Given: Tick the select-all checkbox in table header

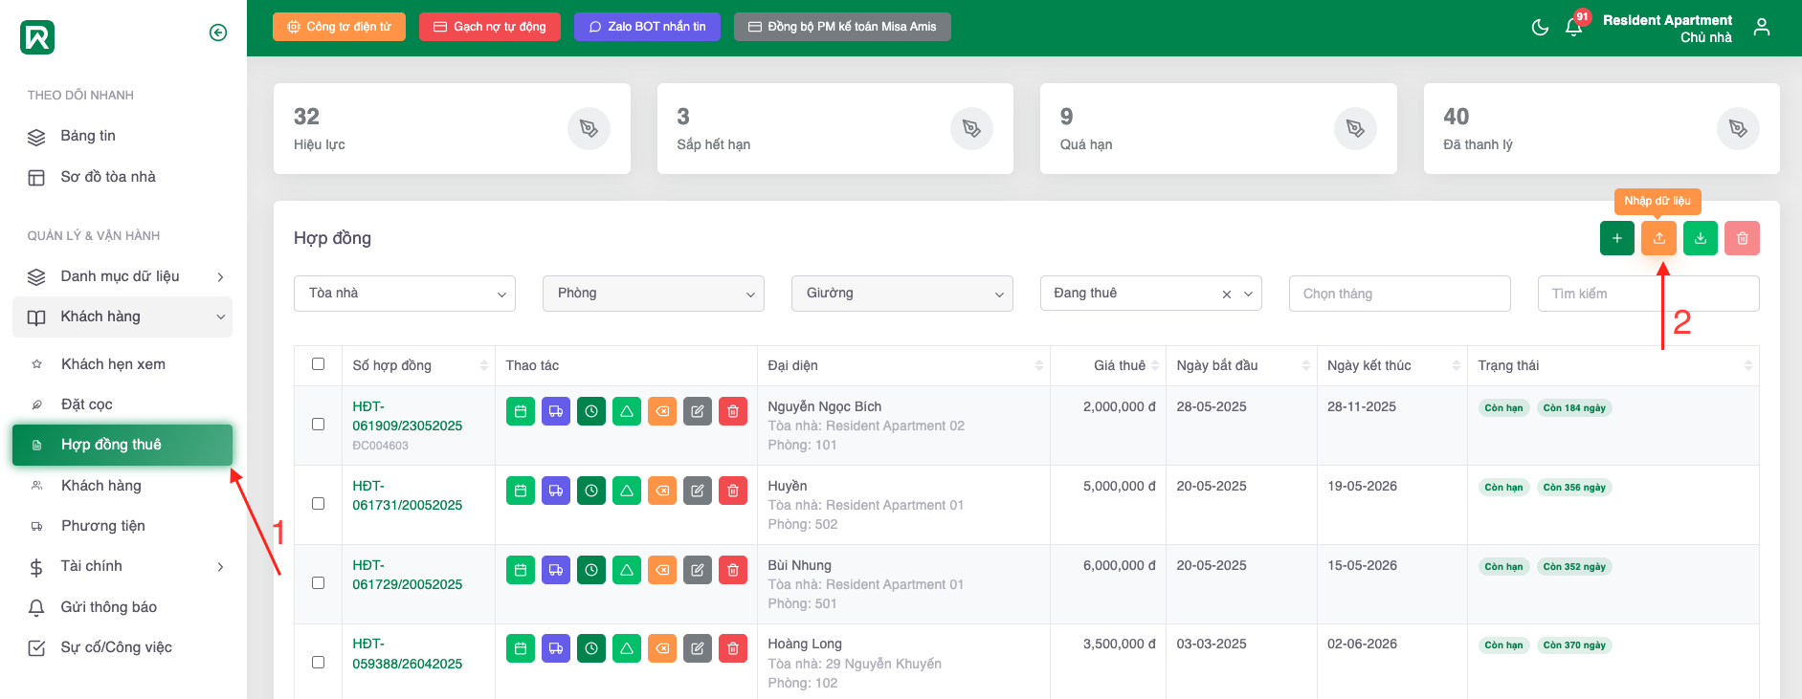Looking at the screenshot, I should 318,364.
